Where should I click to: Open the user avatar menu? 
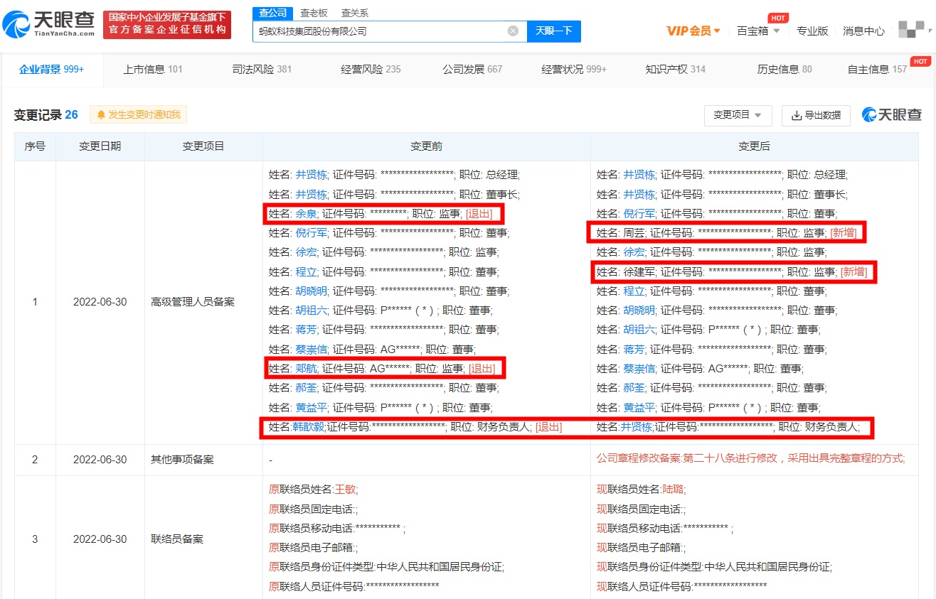click(911, 29)
